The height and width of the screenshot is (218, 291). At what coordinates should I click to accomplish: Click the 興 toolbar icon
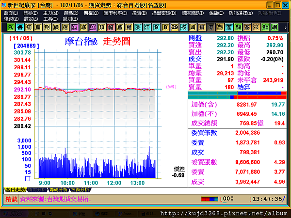point(193,28)
